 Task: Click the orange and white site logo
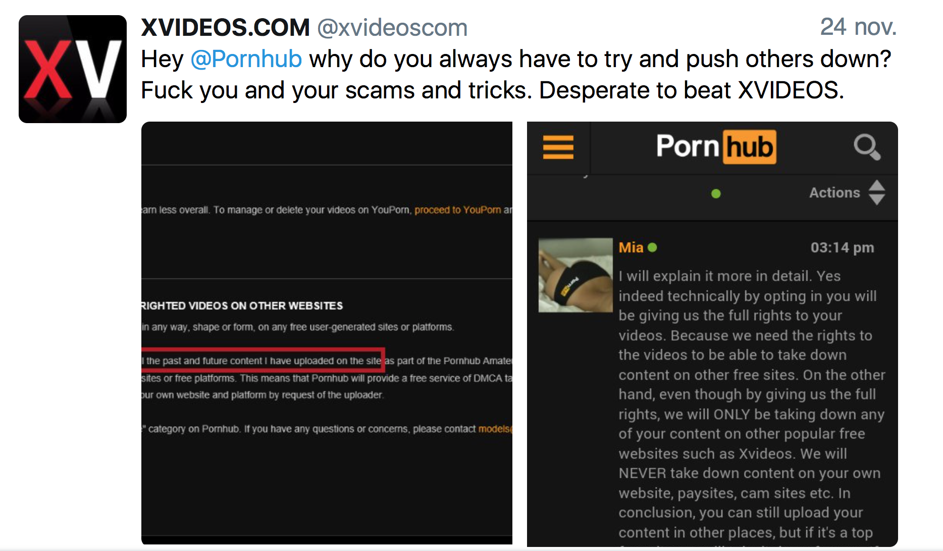(716, 147)
